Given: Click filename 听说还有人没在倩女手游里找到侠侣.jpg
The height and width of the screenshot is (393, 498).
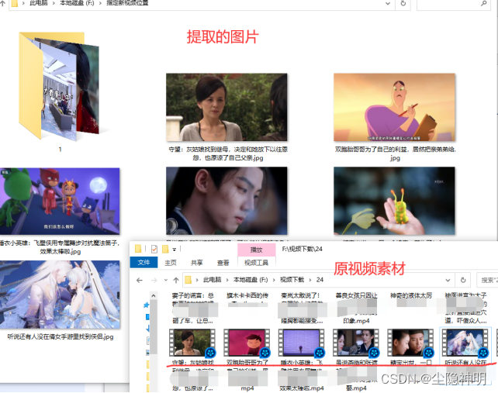Looking at the screenshot, I should click(x=61, y=336).
